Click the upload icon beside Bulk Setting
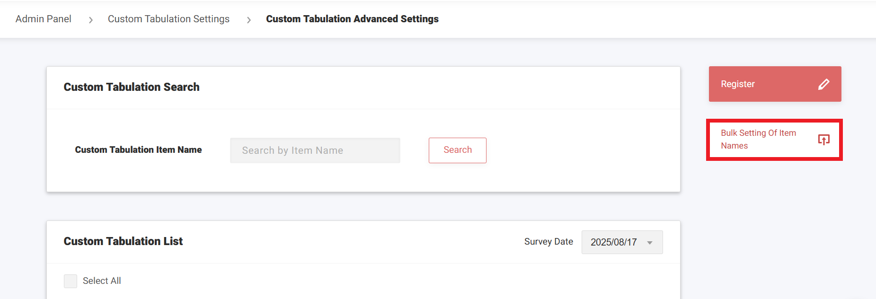This screenshot has width=876, height=299. 823,140
